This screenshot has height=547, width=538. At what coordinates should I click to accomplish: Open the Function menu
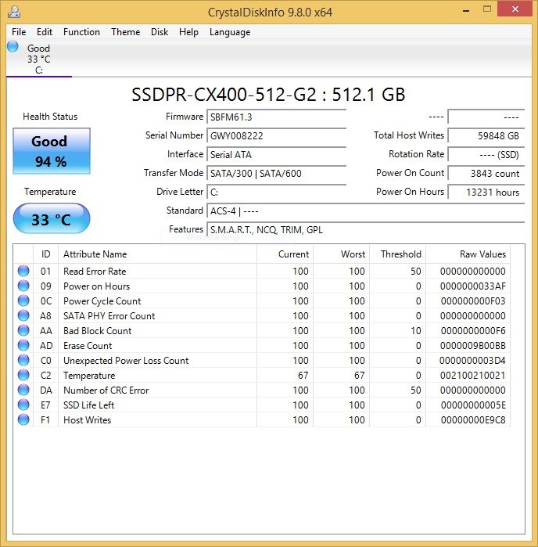click(x=81, y=32)
